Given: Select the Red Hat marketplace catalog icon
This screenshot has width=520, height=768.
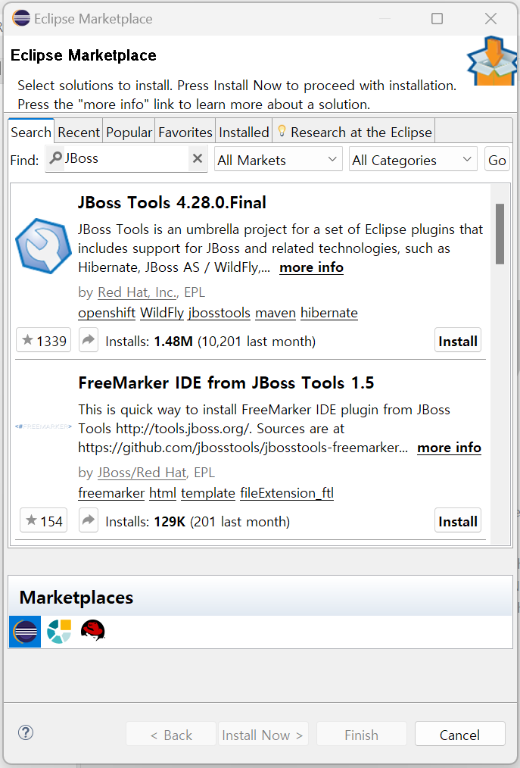Looking at the screenshot, I should coord(93,630).
